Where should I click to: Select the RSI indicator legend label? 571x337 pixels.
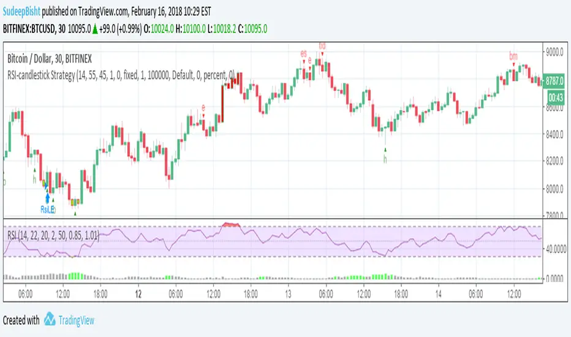(53, 236)
